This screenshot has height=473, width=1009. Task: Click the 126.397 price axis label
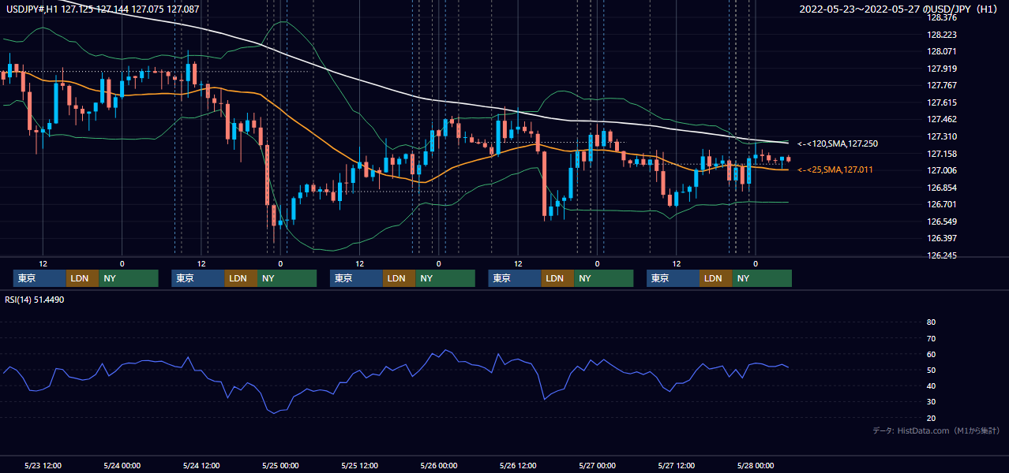point(942,238)
